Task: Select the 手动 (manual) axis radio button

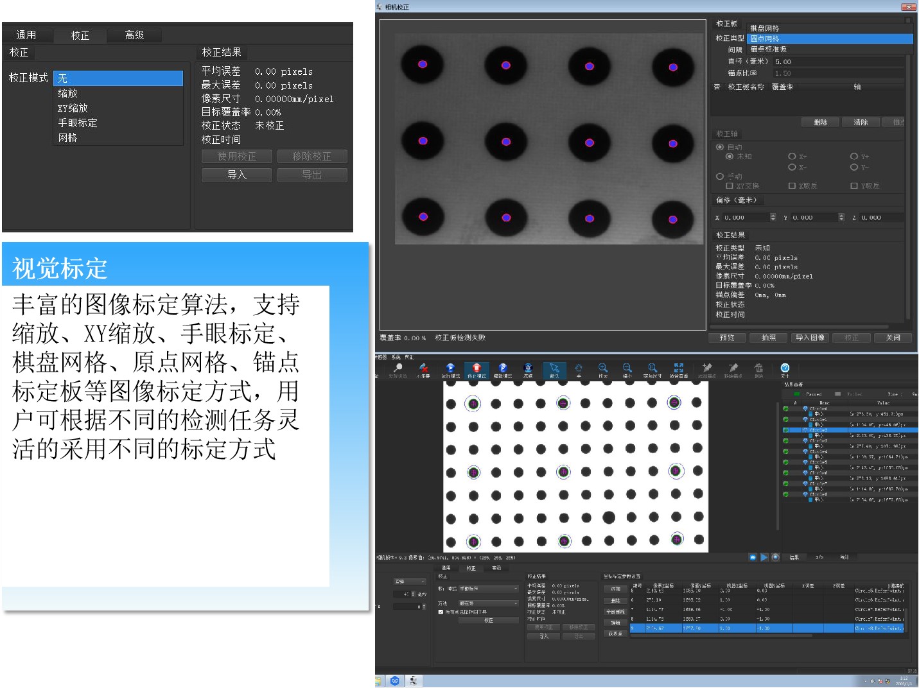Action: click(x=720, y=177)
